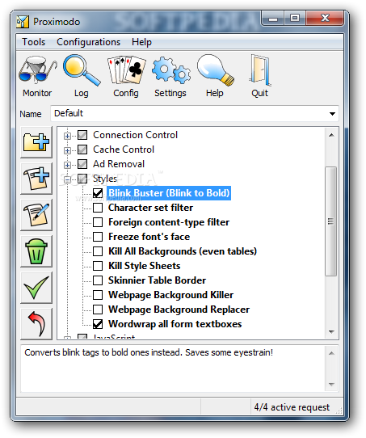366x438 pixels.
Task: Toggle the Cache Control folder checkbox
Action: [82, 150]
